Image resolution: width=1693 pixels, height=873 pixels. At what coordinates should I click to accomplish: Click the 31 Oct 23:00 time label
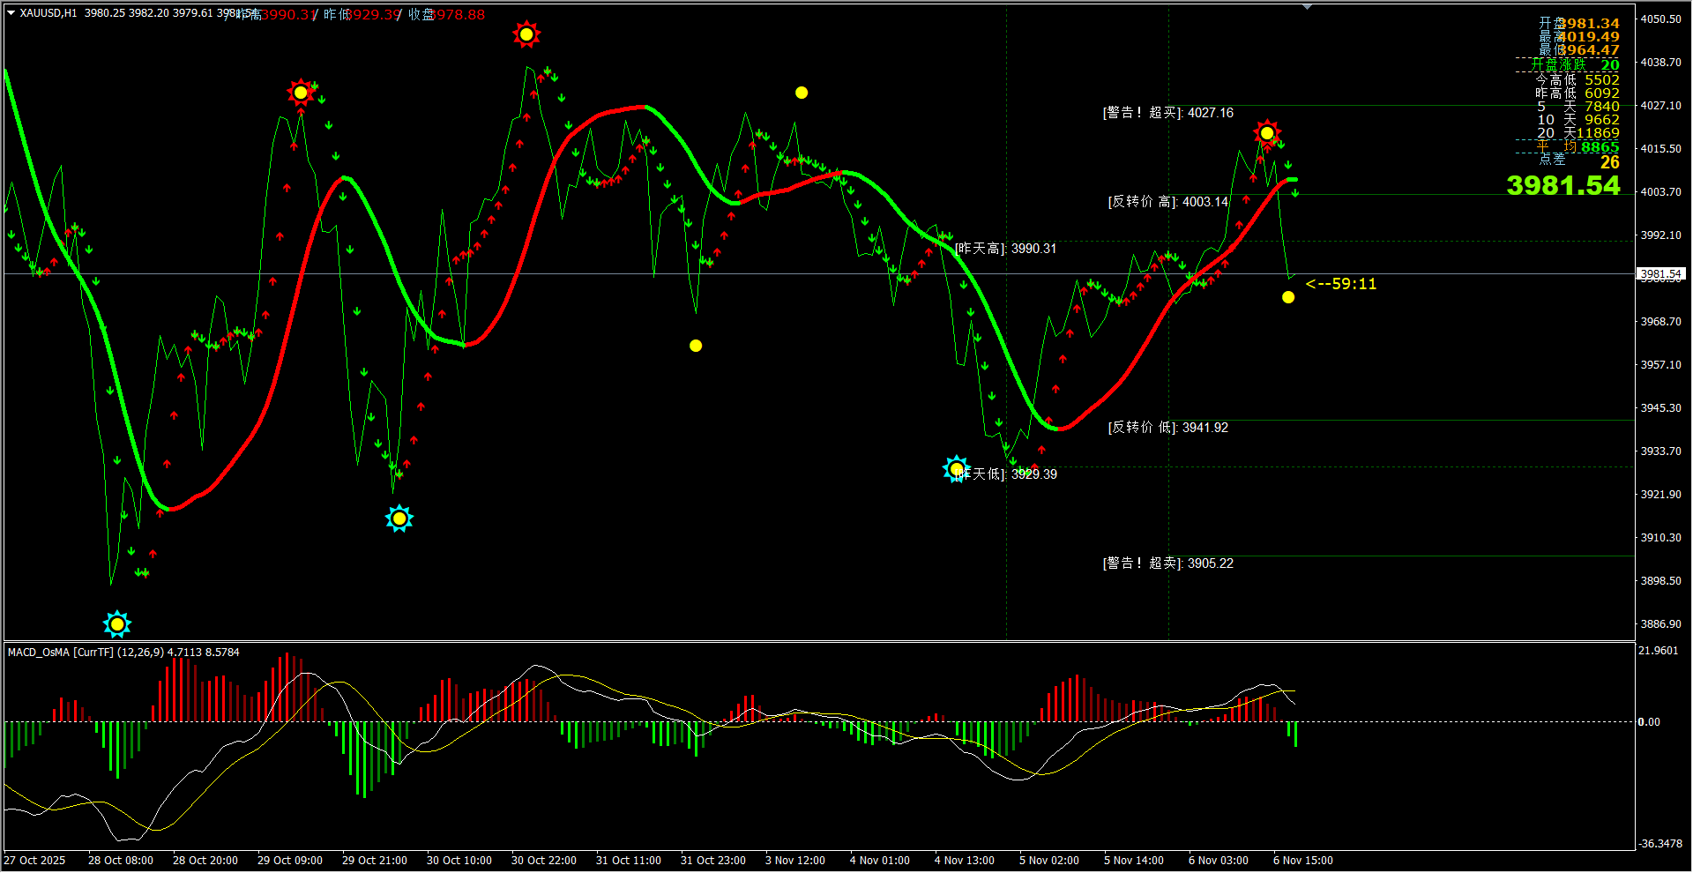[713, 861]
